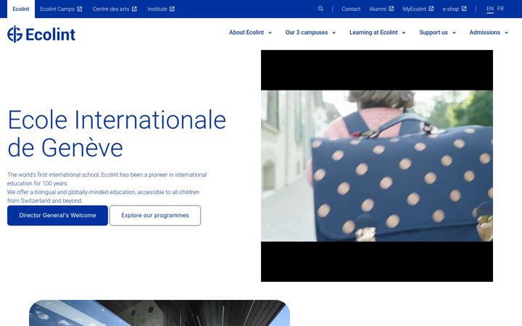The height and width of the screenshot is (326, 522).
Task: Click Director General's Welcome button
Action: (57, 215)
